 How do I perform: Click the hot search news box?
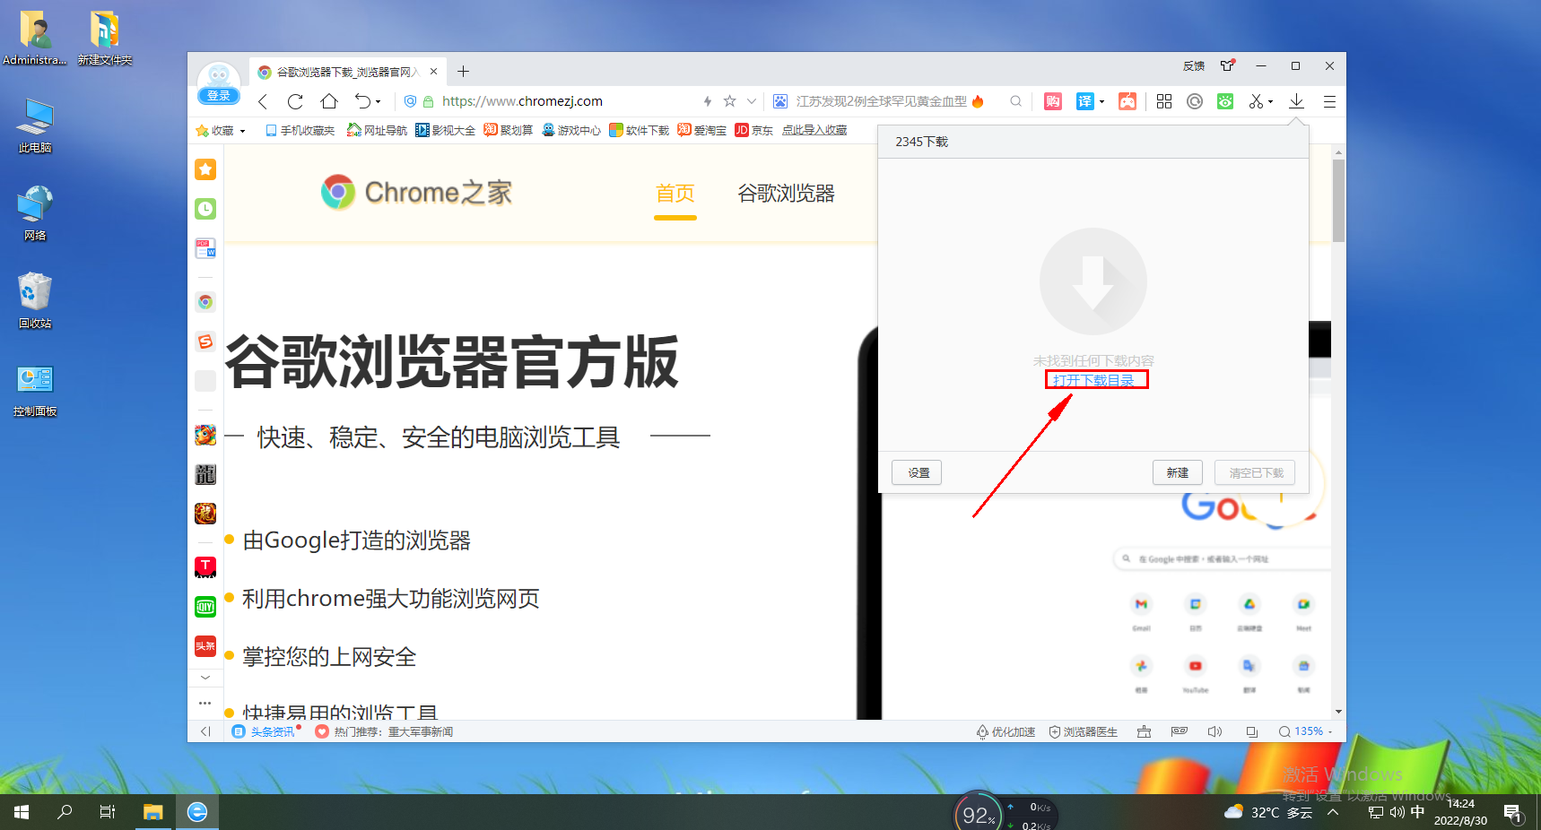883,101
